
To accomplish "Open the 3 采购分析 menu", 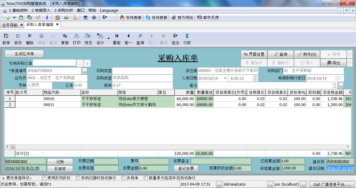I will point(64,10).
